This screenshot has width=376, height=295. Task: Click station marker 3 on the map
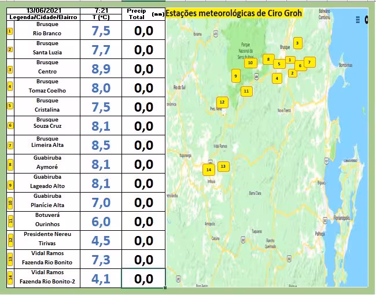[x=297, y=43]
